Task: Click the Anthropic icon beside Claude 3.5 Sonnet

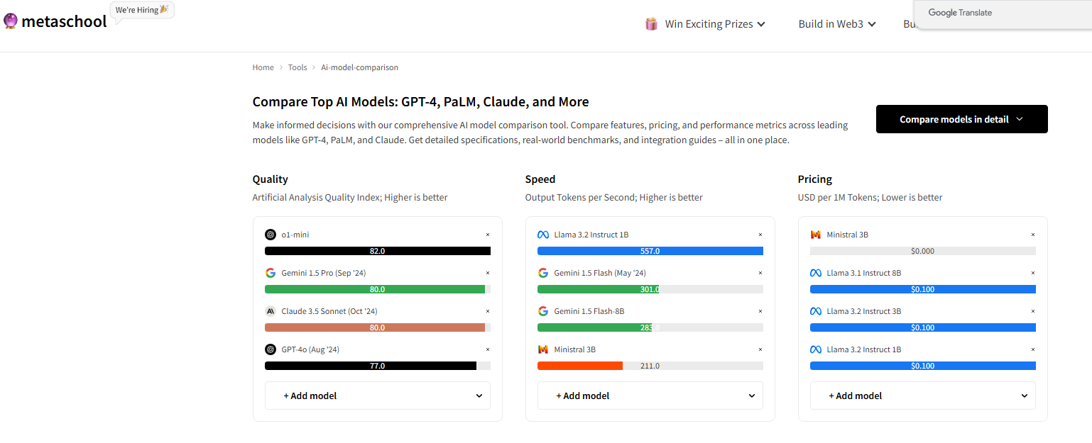Action: 271,311
